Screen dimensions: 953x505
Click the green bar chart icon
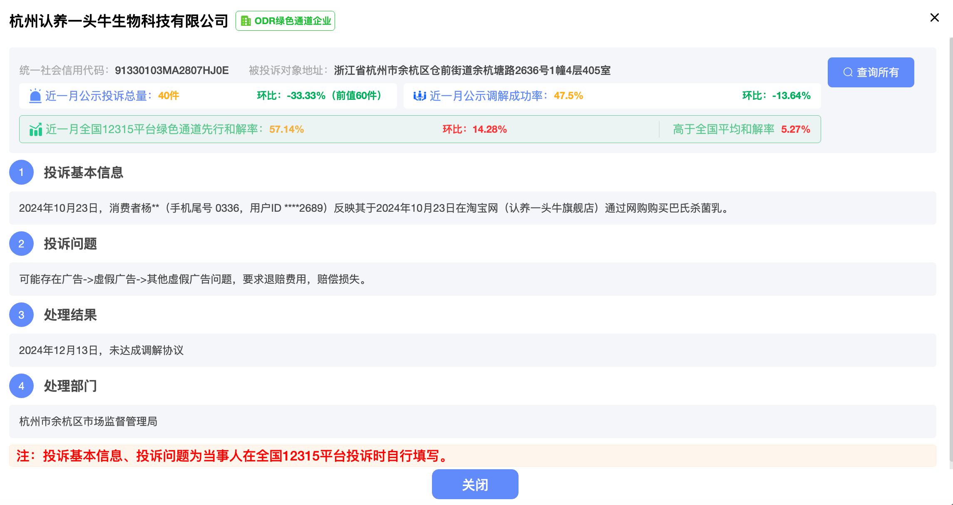tap(35, 129)
